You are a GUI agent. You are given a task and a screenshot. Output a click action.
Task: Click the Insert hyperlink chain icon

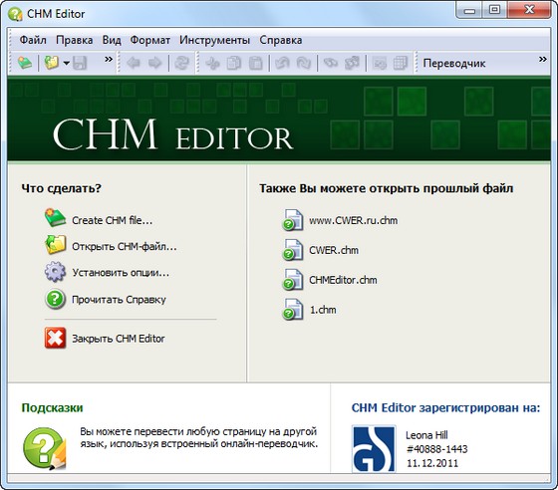330,64
